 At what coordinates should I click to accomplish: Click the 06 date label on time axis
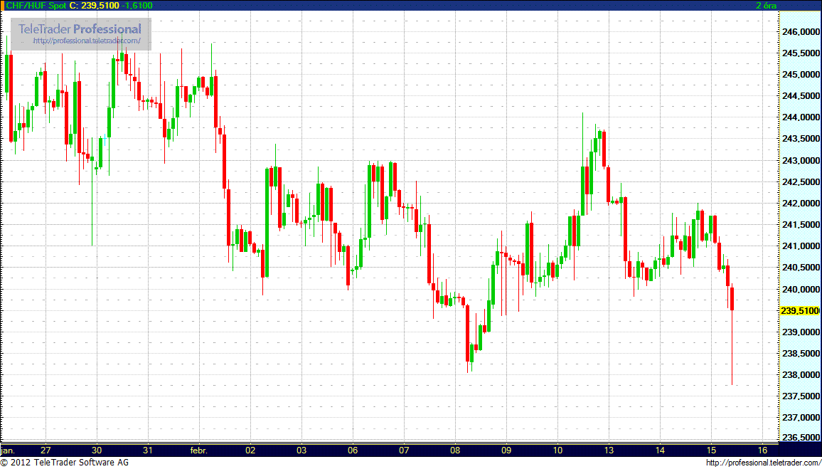pyautogui.click(x=353, y=450)
